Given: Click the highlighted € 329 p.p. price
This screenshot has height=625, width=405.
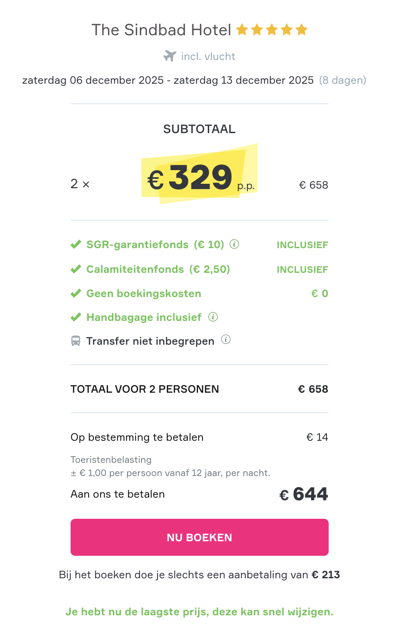Looking at the screenshot, I should pos(201,177).
